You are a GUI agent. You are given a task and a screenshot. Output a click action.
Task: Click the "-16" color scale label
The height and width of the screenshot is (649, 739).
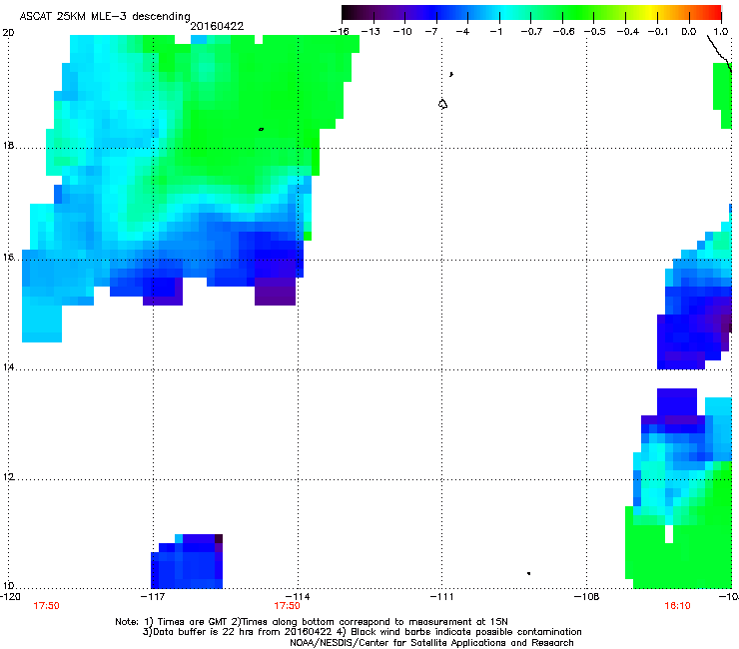point(340,32)
